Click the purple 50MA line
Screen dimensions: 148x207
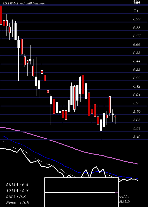coord(69,146)
